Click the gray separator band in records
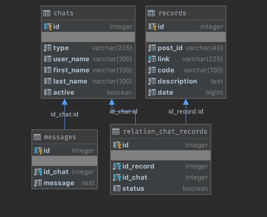This screenshot has width=267, height=217. click(x=186, y=37)
